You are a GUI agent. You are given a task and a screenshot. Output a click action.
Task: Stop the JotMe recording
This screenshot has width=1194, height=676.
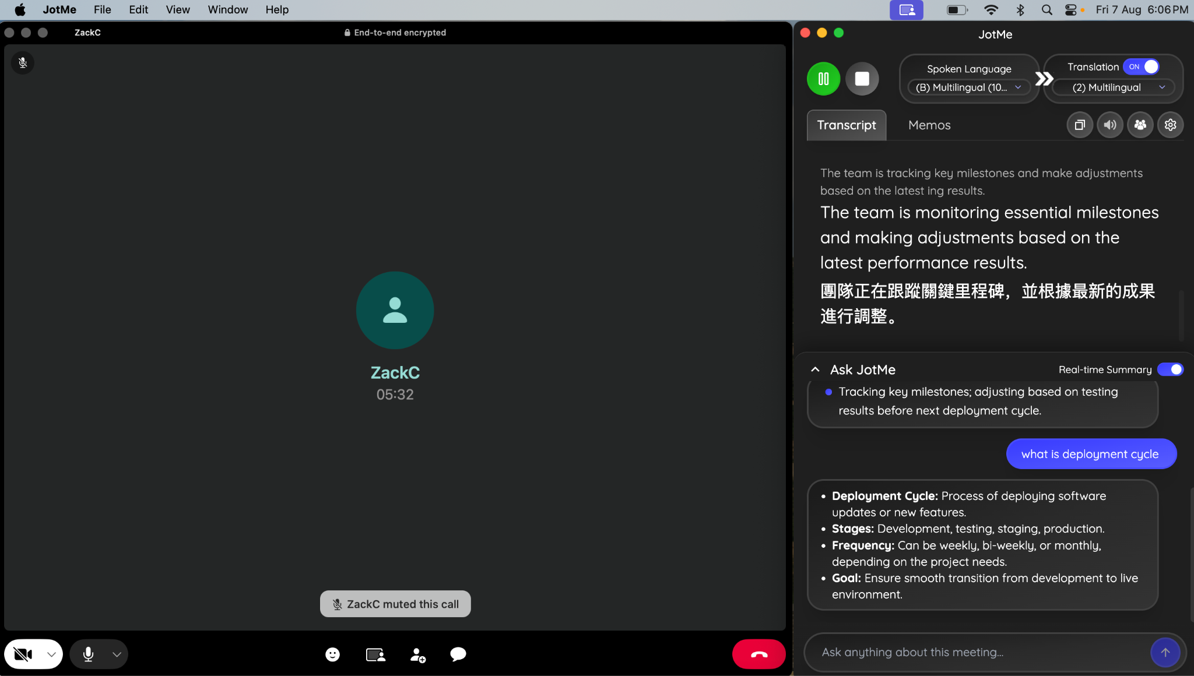(862, 79)
